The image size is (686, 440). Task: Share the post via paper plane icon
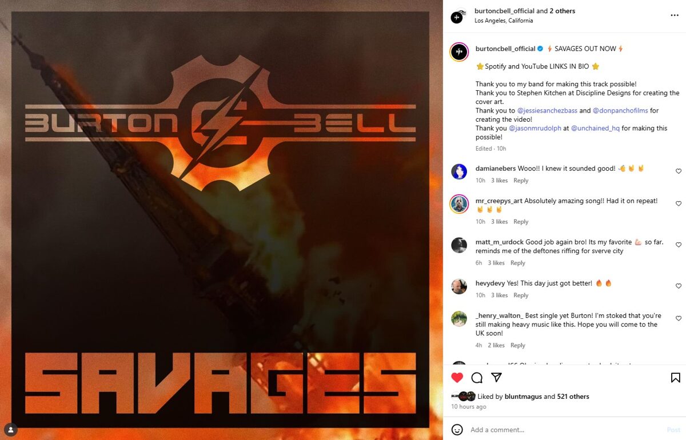click(497, 377)
